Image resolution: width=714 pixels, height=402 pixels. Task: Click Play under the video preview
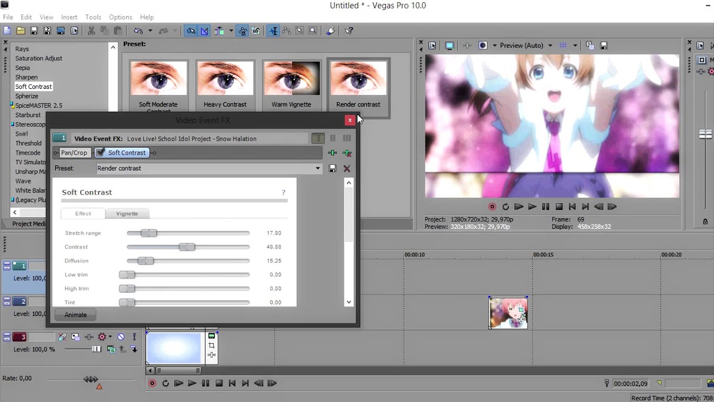(532, 207)
